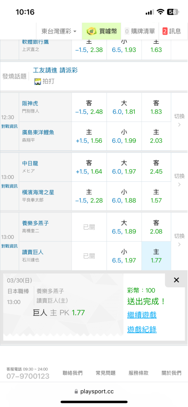Open the 購牌清單 purchase list
The width and height of the screenshot is (188, 407).
click(140, 31)
